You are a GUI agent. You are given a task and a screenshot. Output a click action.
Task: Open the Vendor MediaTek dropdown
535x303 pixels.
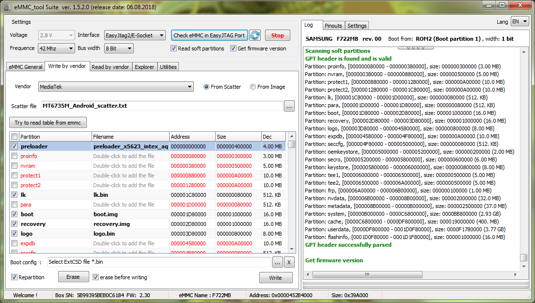pyautogui.click(x=116, y=87)
